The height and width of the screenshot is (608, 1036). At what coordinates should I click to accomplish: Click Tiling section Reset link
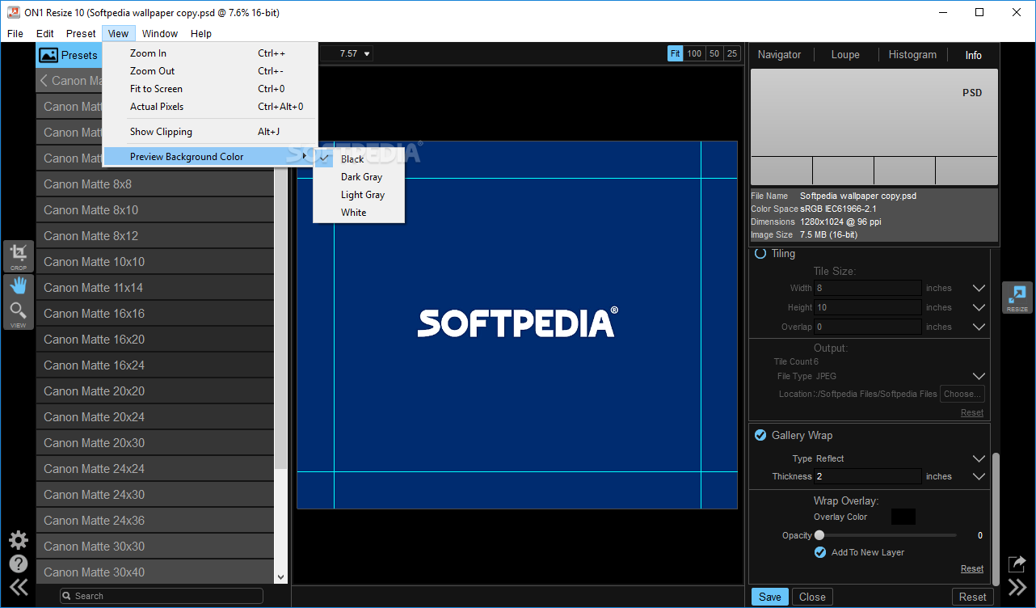click(x=972, y=412)
